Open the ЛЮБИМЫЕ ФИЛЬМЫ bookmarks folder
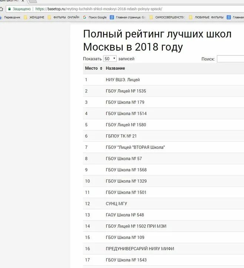The image size is (244, 268). click(206, 17)
